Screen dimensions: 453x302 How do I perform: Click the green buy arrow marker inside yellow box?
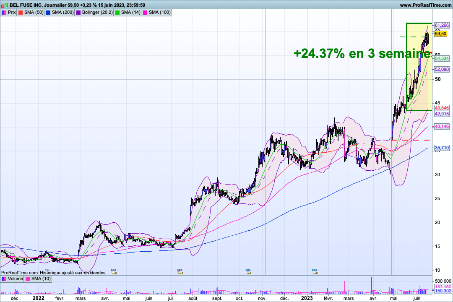point(411,96)
